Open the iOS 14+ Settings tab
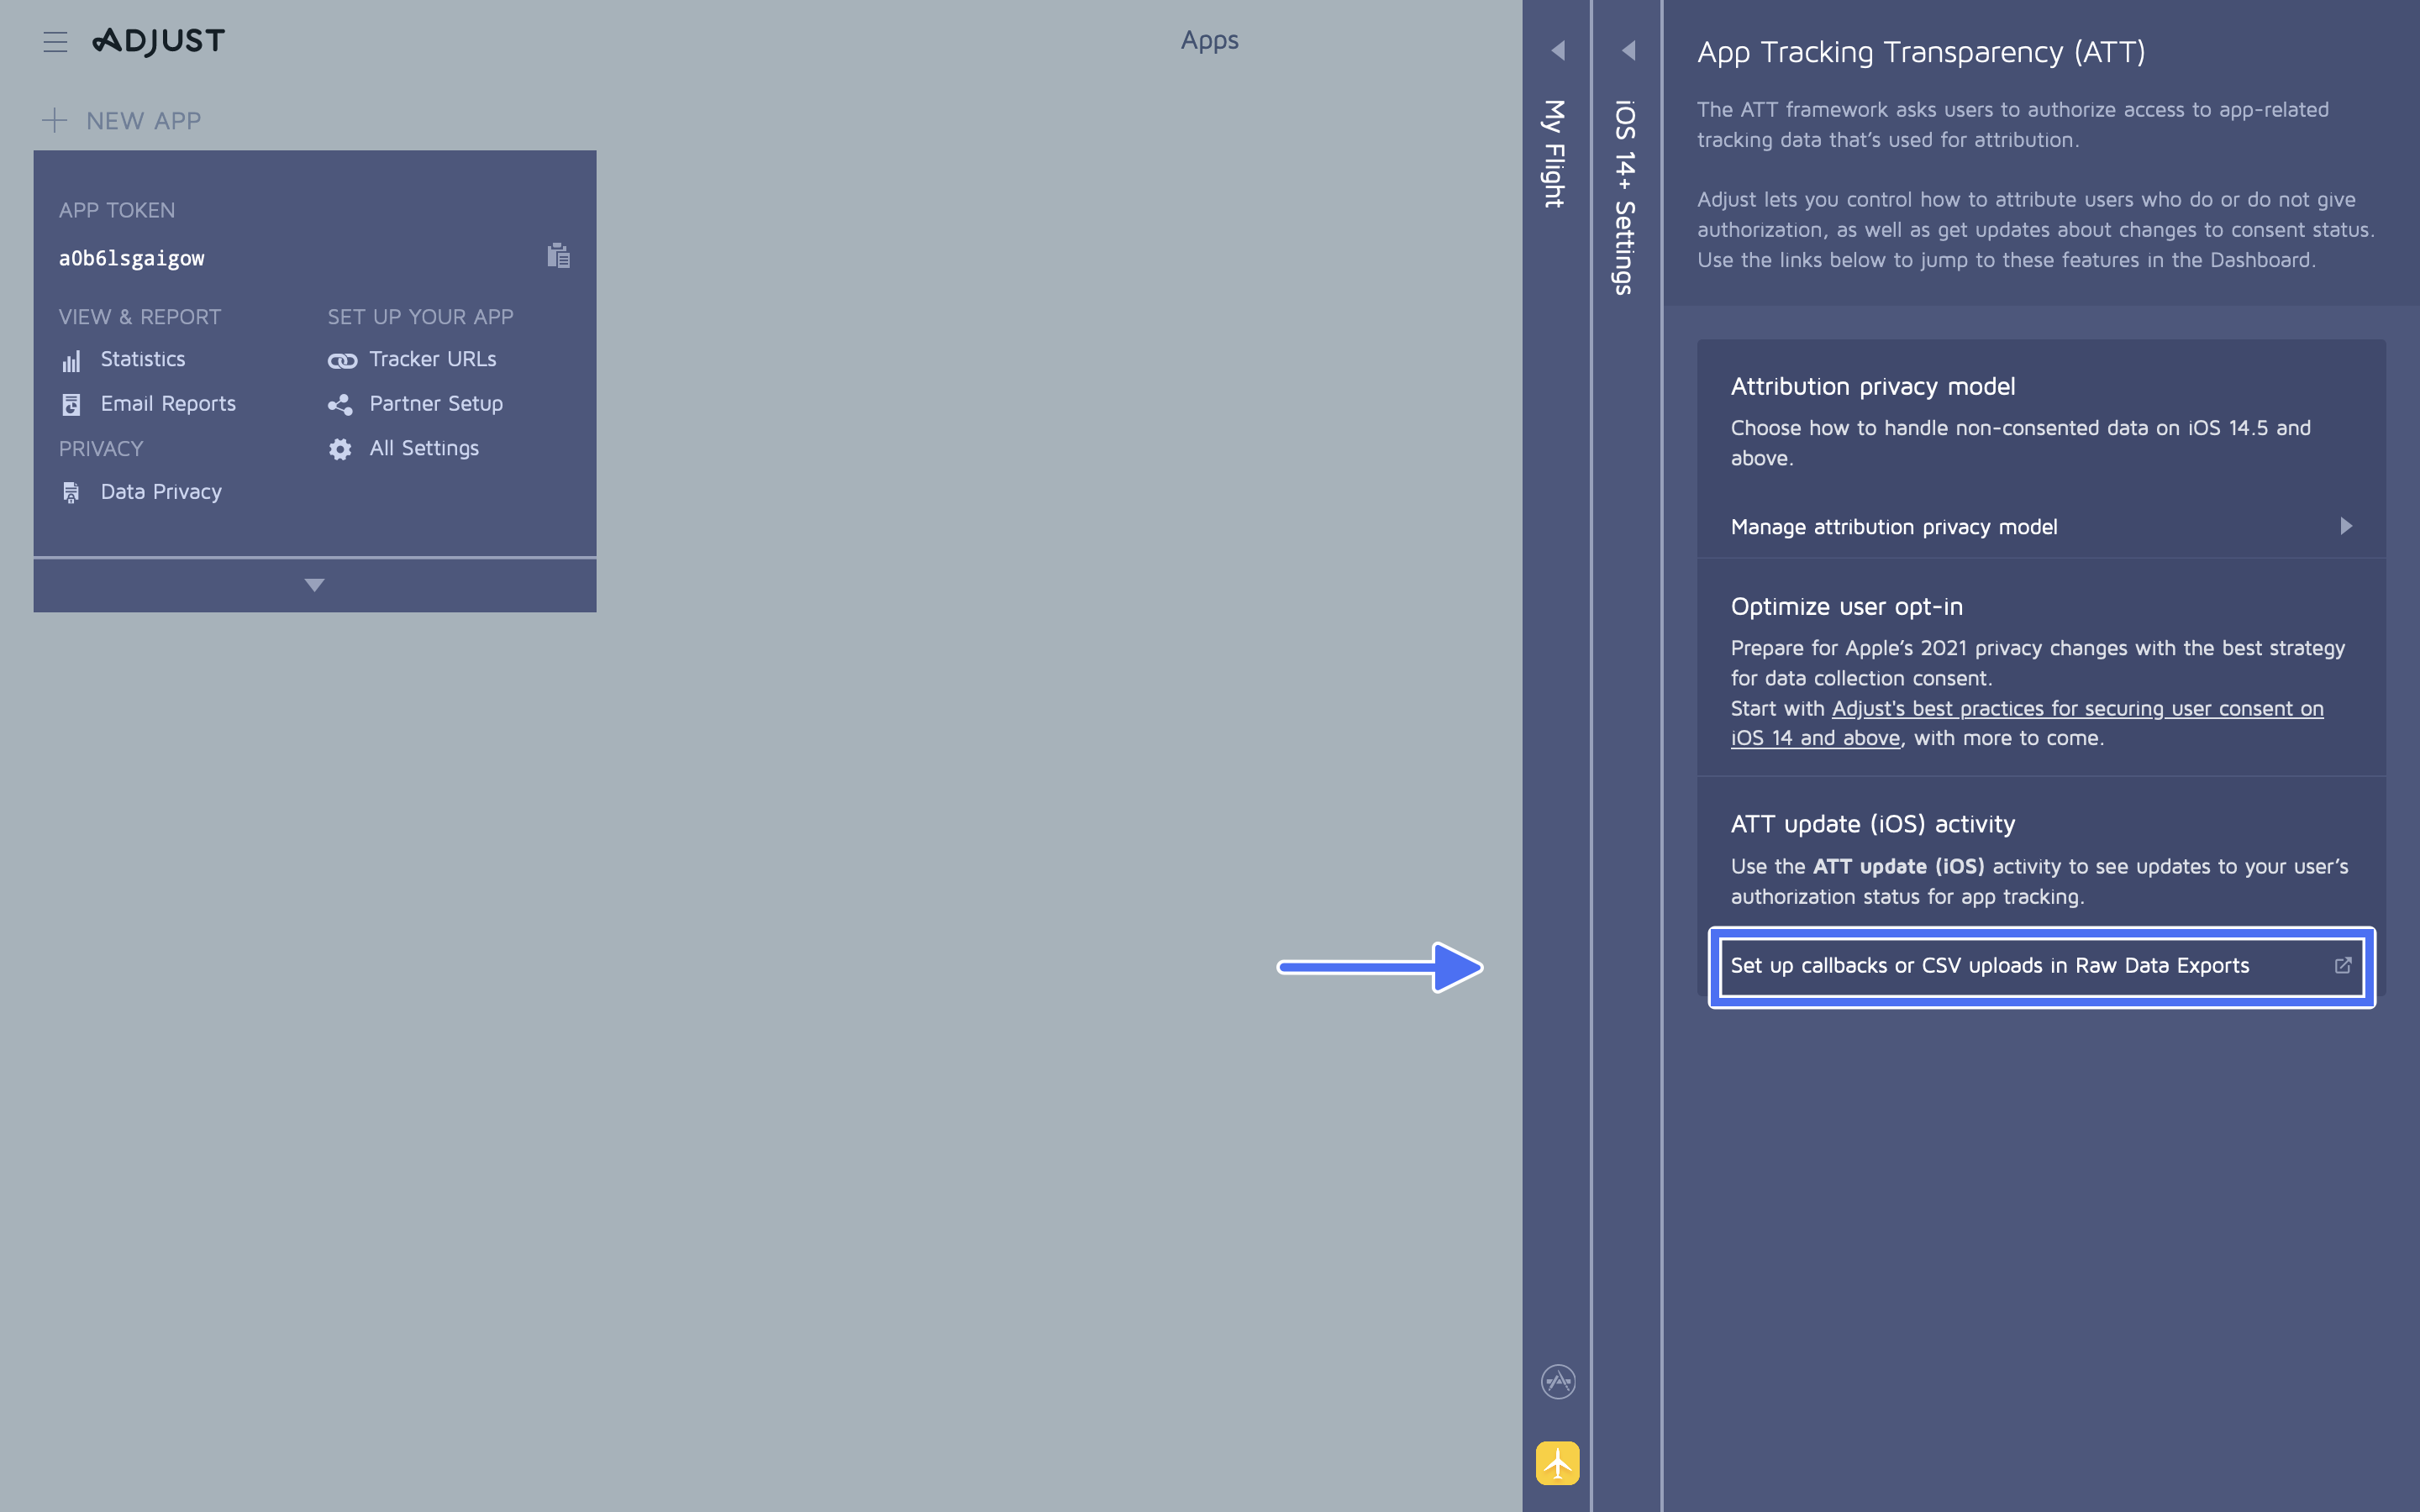The height and width of the screenshot is (1512, 2420). pos(1625,197)
